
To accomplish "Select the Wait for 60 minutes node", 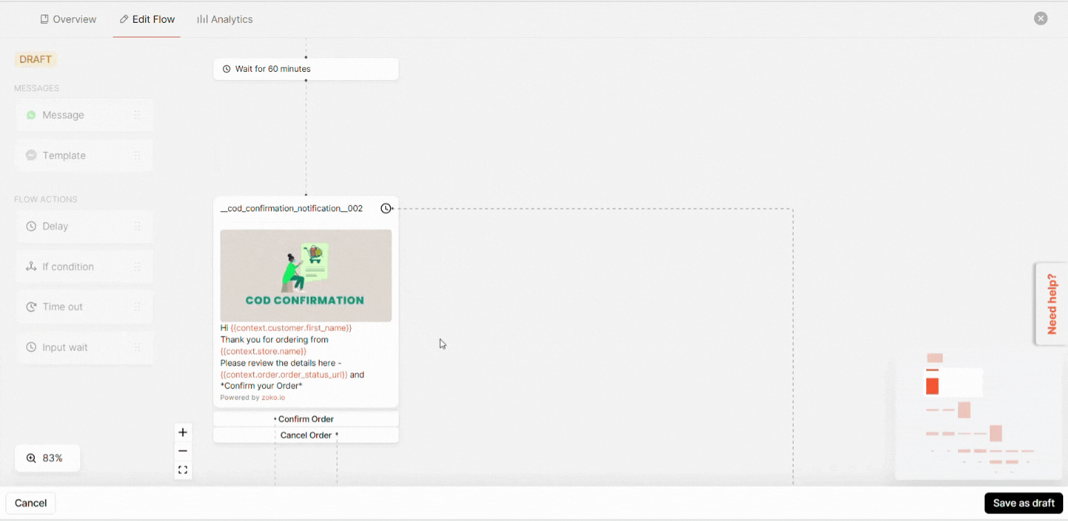I will [x=306, y=69].
